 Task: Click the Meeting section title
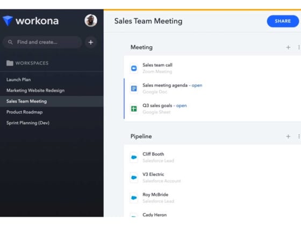[141, 47]
